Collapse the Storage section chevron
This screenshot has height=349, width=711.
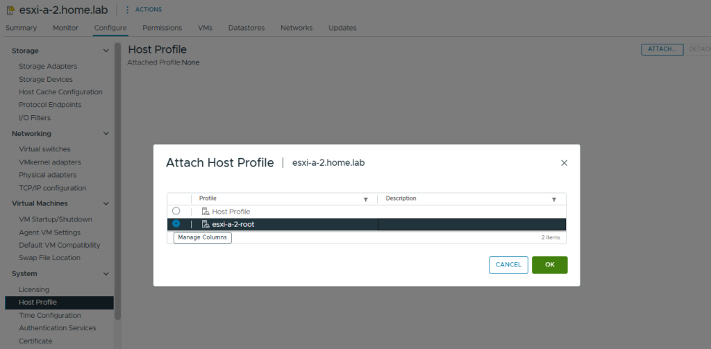tap(106, 51)
